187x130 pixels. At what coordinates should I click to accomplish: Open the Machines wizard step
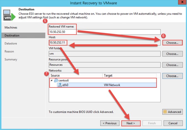pyautogui.click(x=11, y=28)
